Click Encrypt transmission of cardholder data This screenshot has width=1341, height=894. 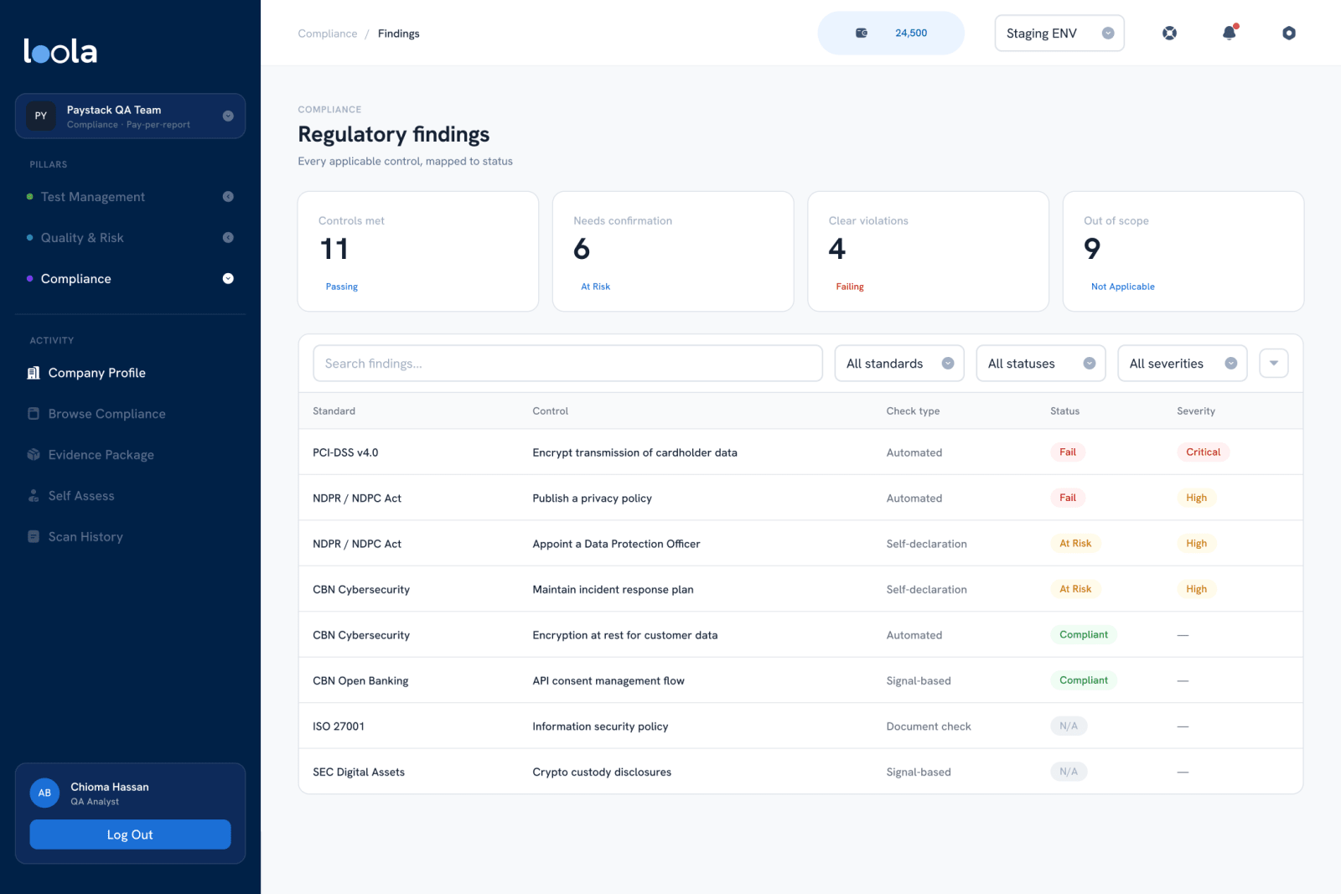635,452
